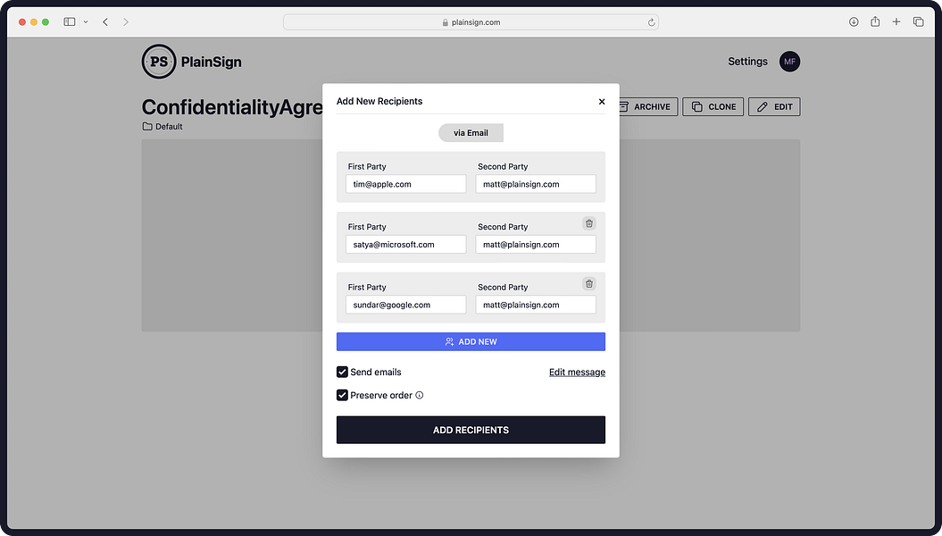The width and height of the screenshot is (942, 536).
Task: Click Second Party field in satya@microsoft.com row
Action: point(536,245)
